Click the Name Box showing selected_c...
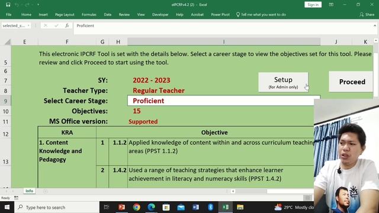The width and height of the screenshot is (379, 213). coord(14,25)
